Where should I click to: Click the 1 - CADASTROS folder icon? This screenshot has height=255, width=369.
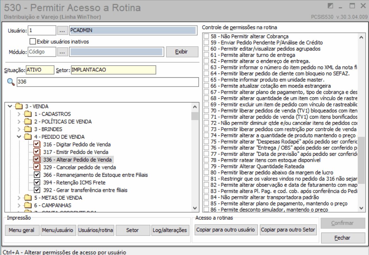tap(28, 114)
